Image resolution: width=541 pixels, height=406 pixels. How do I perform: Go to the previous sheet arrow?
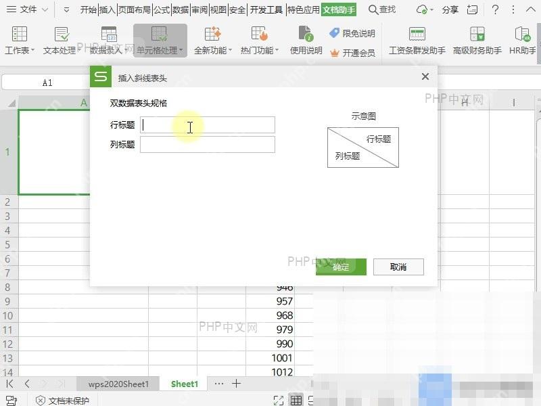[x=27, y=384]
